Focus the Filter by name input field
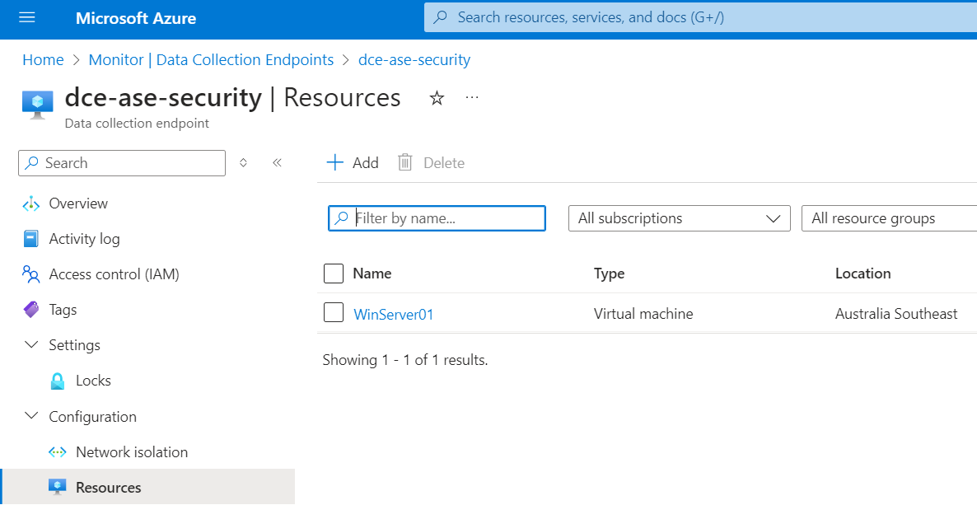Image resolution: width=977 pixels, height=505 pixels. coord(437,218)
